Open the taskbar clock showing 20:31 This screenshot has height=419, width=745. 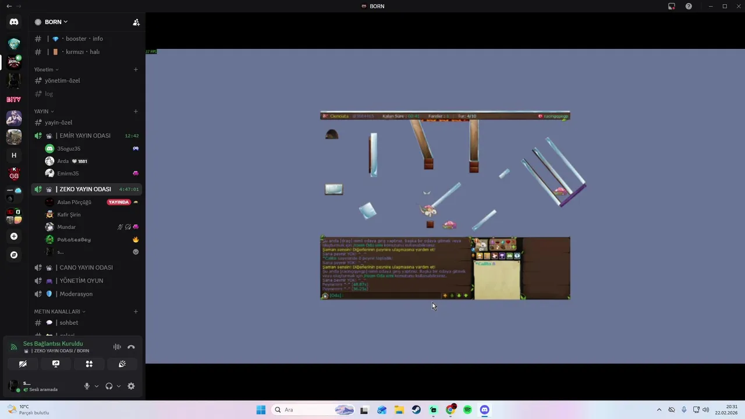point(726,410)
